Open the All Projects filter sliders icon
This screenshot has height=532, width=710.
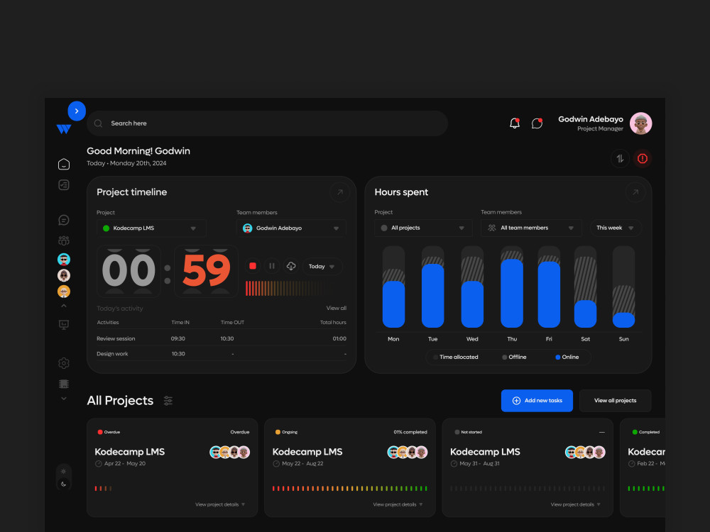click(168, 400)
